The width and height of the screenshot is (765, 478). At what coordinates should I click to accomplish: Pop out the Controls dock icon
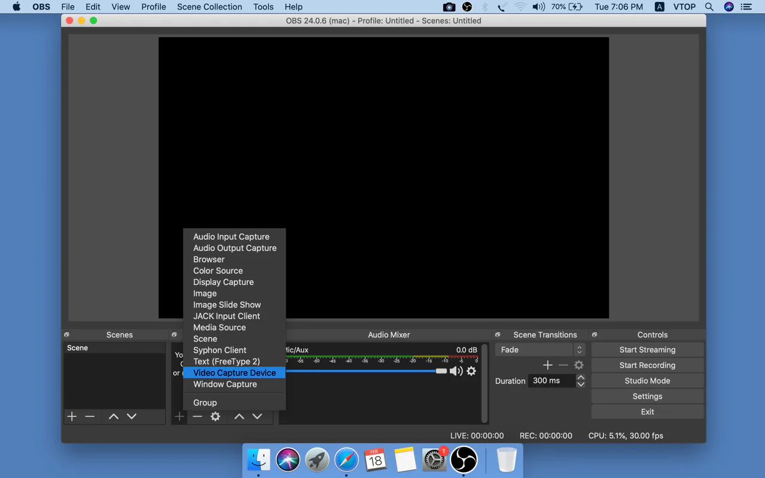tap(595, 335)
